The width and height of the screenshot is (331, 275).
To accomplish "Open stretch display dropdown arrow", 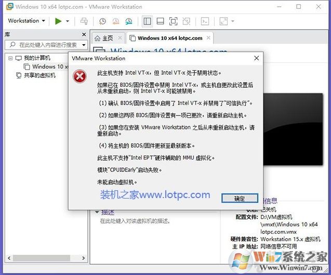I will 233,21.
